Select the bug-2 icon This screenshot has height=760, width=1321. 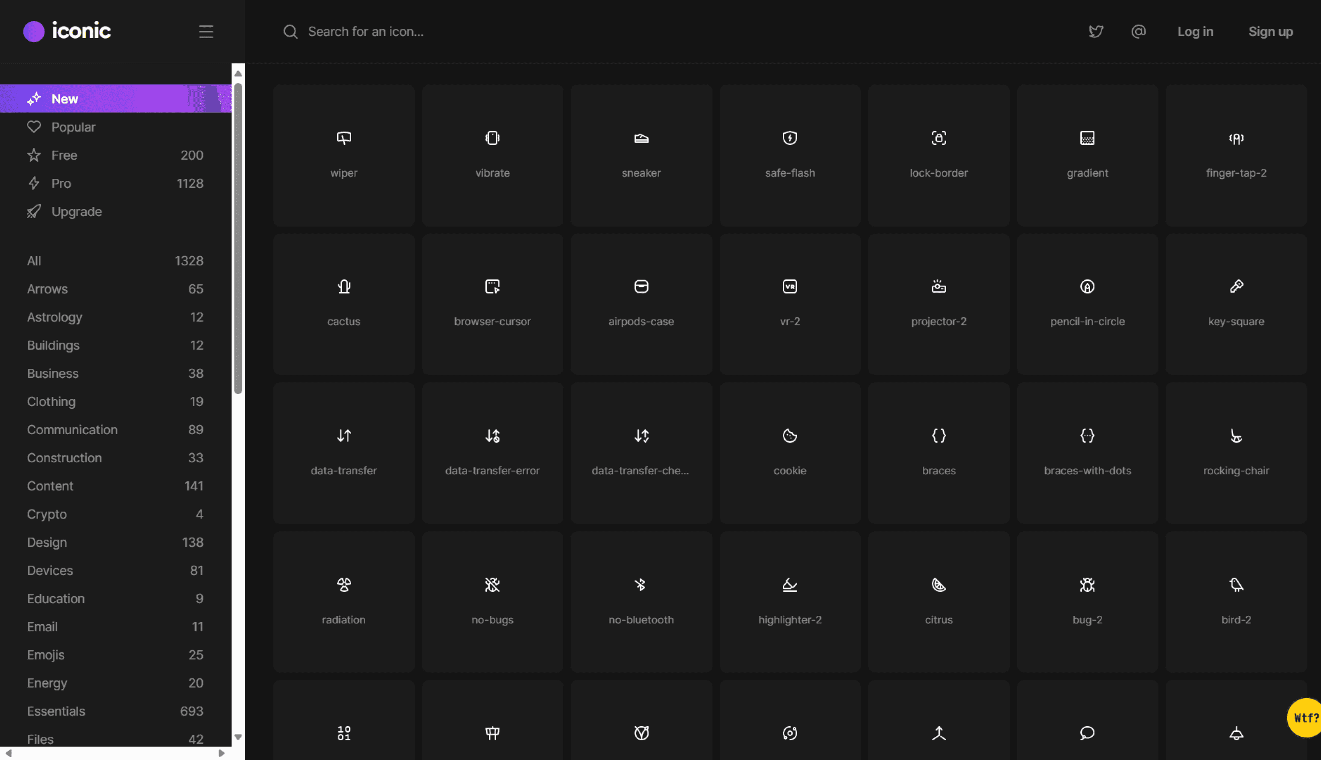pos(1087,602)
